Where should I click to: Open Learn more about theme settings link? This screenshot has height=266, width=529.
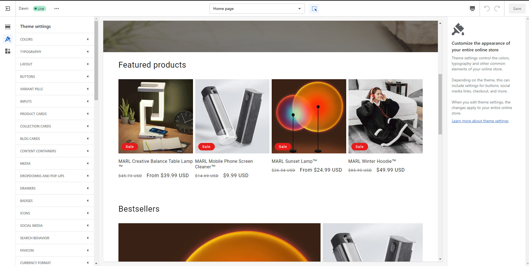[480, 121]
